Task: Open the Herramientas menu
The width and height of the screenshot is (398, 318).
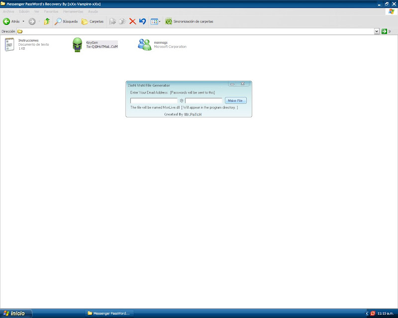Action: pyautogui.click(x=73, y=11)
